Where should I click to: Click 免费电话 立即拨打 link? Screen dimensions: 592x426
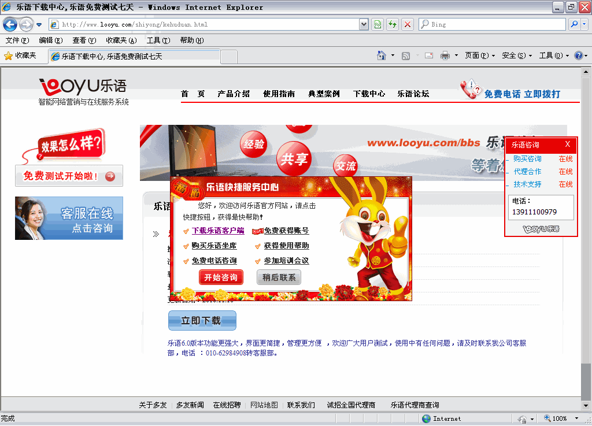pos(522,94)
